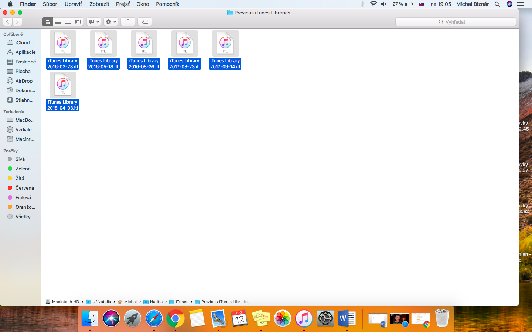Open Notes from the Dock
The height and width of the screenshot is (332, 532).
tap(197, 318)
